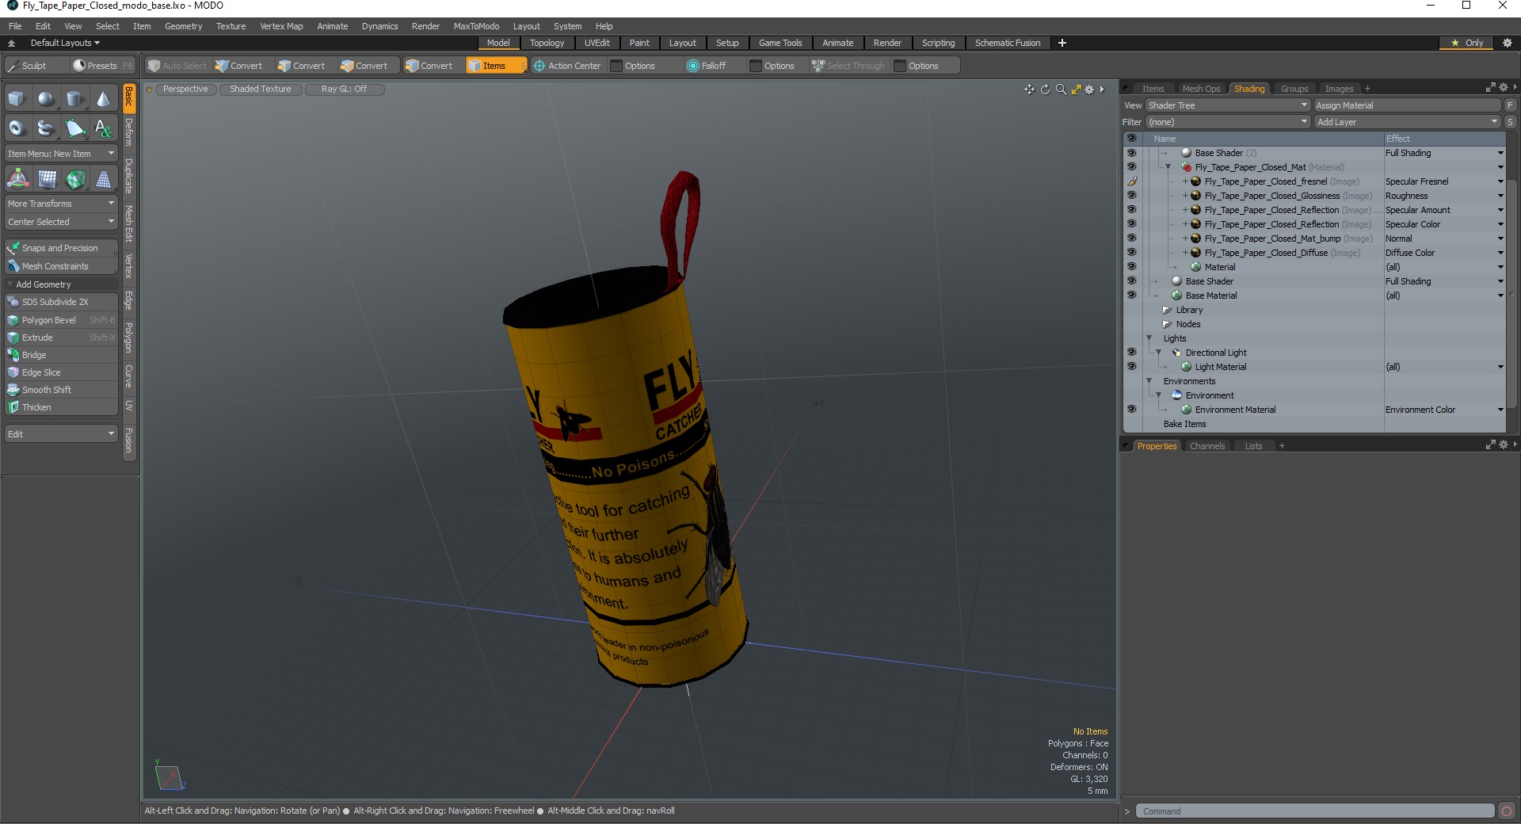Click the axis orientation gizmo in viewport
The height and width of the screenshot is (824, 1521).
[170, 776]
